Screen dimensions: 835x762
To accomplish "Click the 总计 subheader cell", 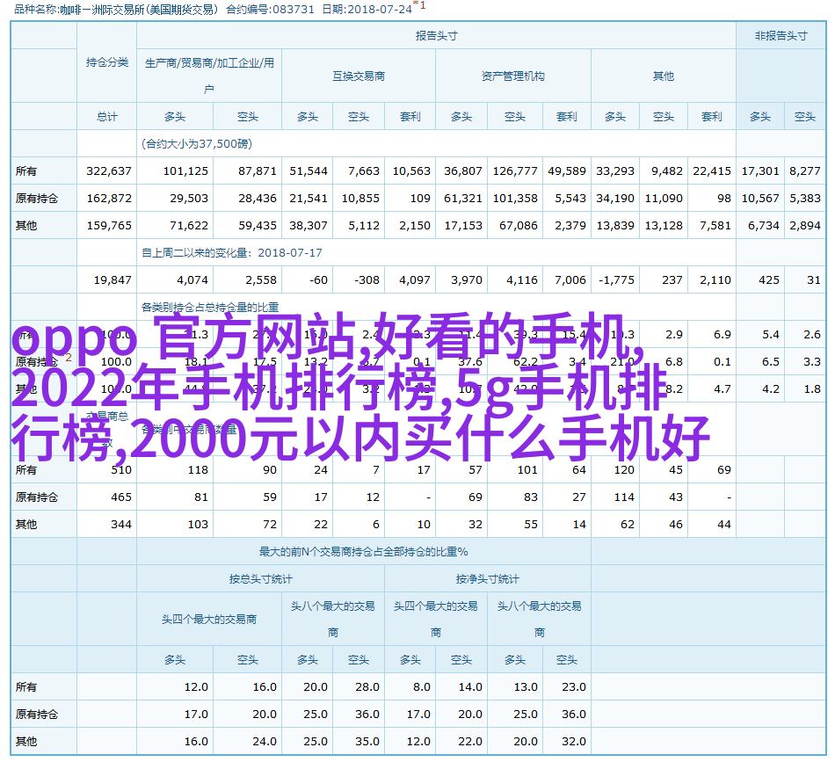I will [x=107, y=117].
